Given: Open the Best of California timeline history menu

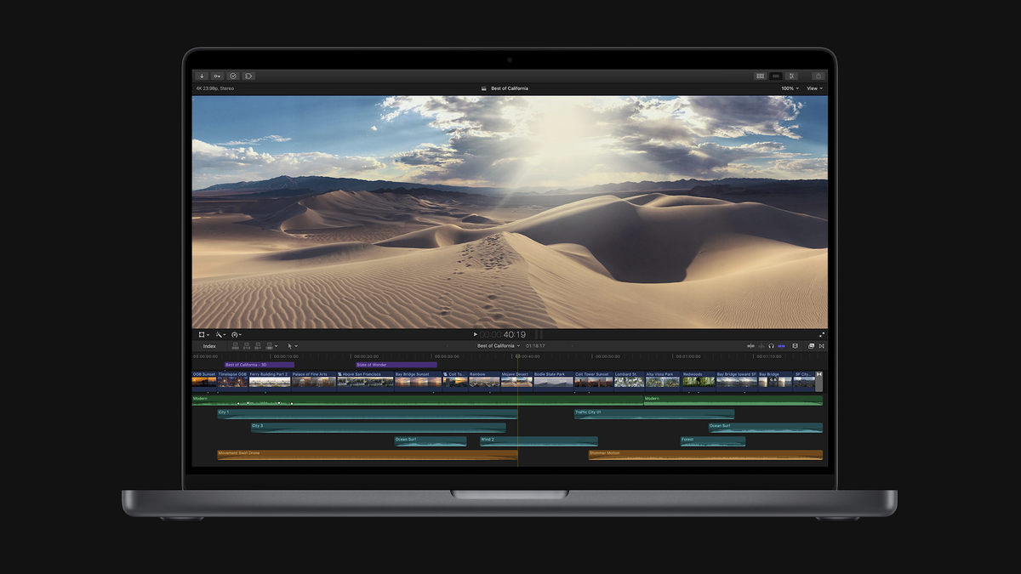Looking at the screenshot, I should tap(495, 346).
